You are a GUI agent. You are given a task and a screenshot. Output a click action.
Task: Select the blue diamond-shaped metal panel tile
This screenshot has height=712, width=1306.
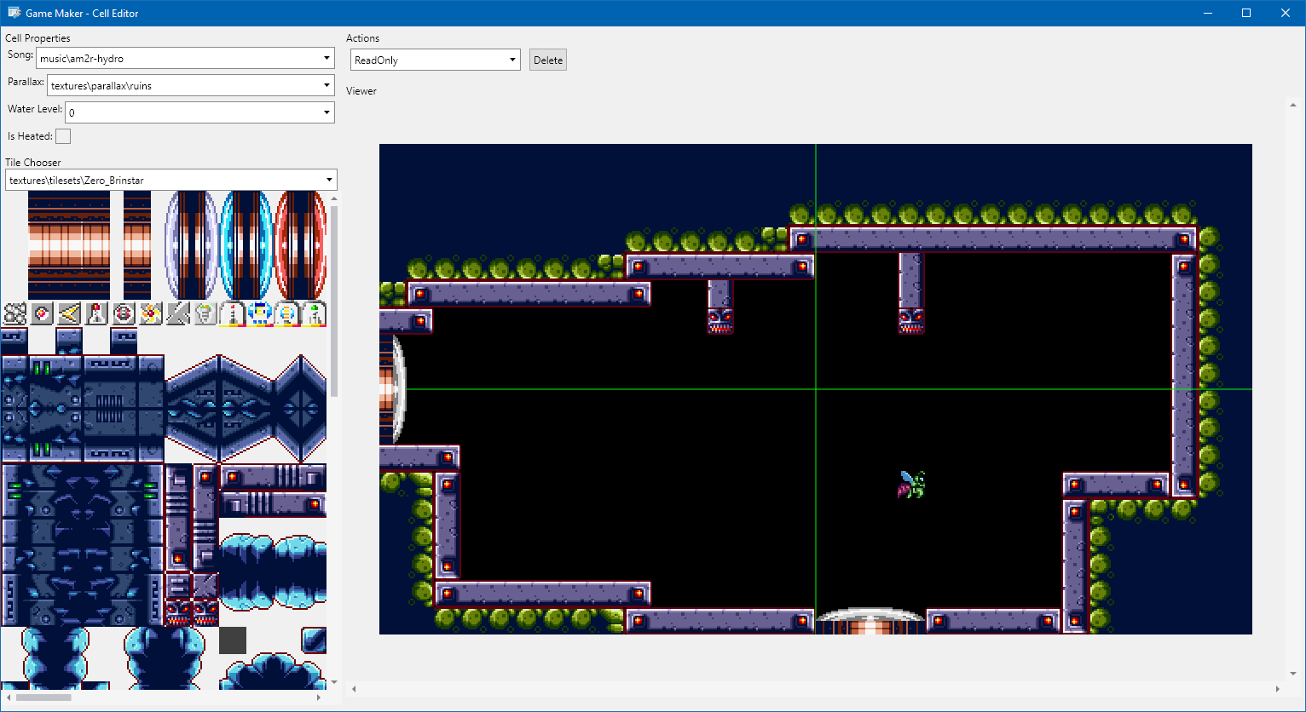coord(301,409)
